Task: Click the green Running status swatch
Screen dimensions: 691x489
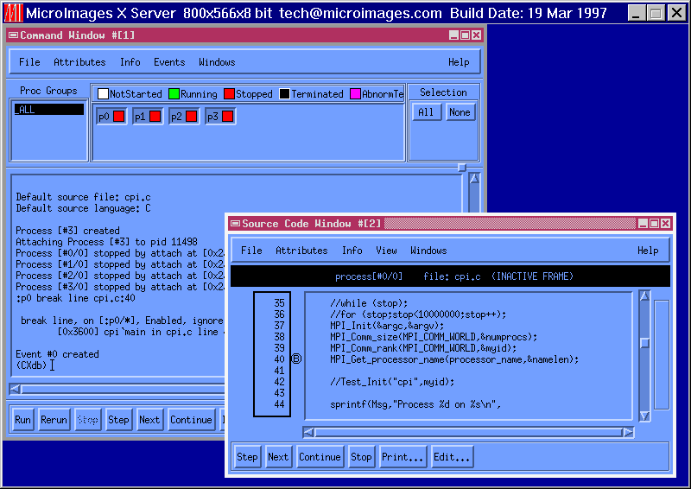Action: tap(174, 94)
